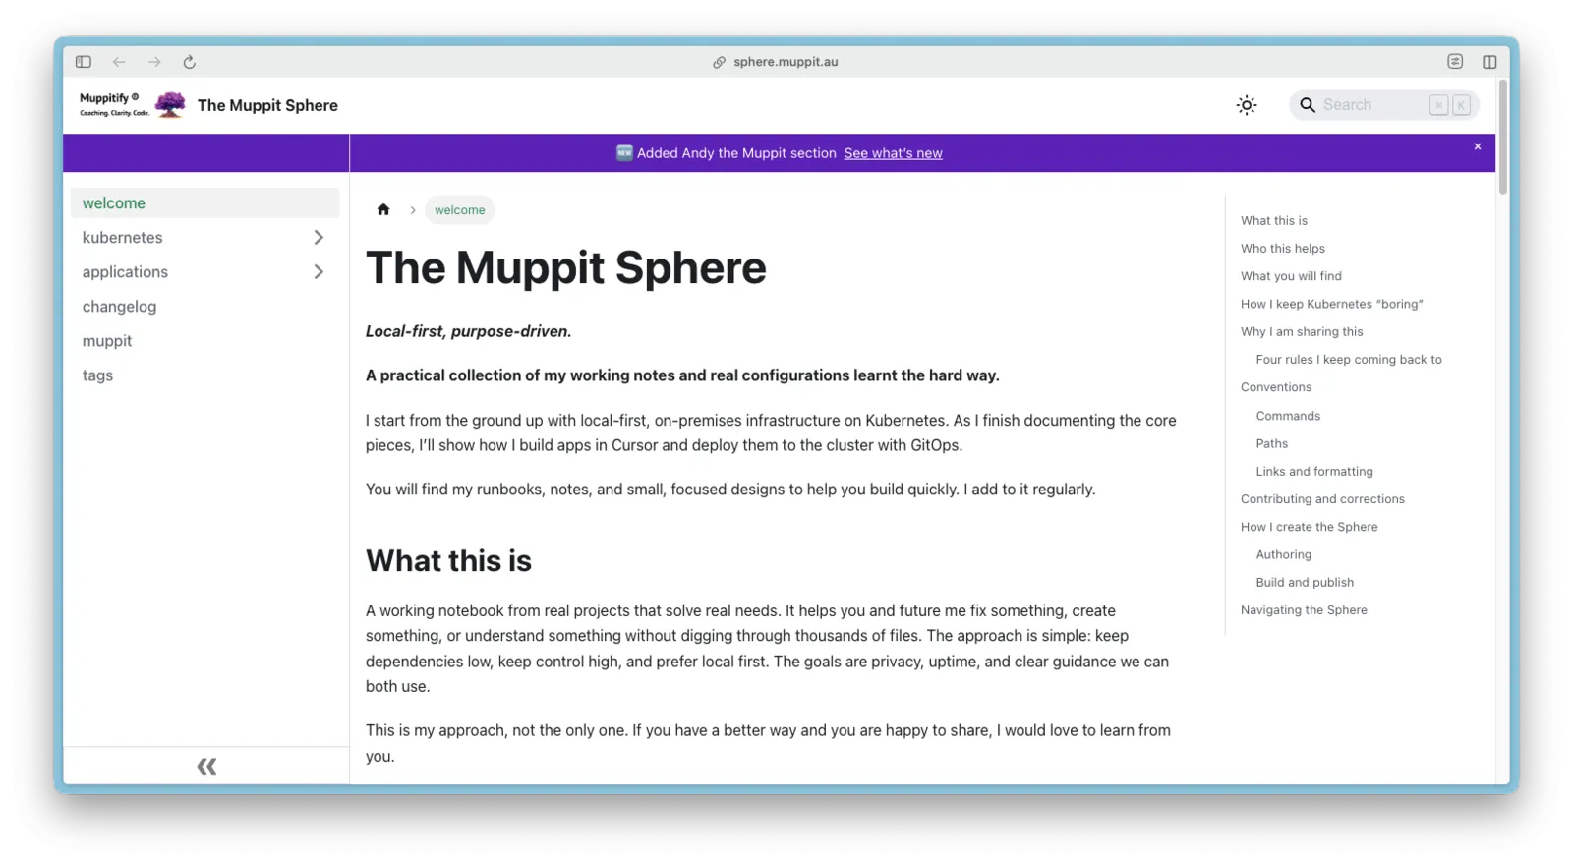Open the changelog sidebar item
This screenshot has width=1573, height=865.
point(119,307)
